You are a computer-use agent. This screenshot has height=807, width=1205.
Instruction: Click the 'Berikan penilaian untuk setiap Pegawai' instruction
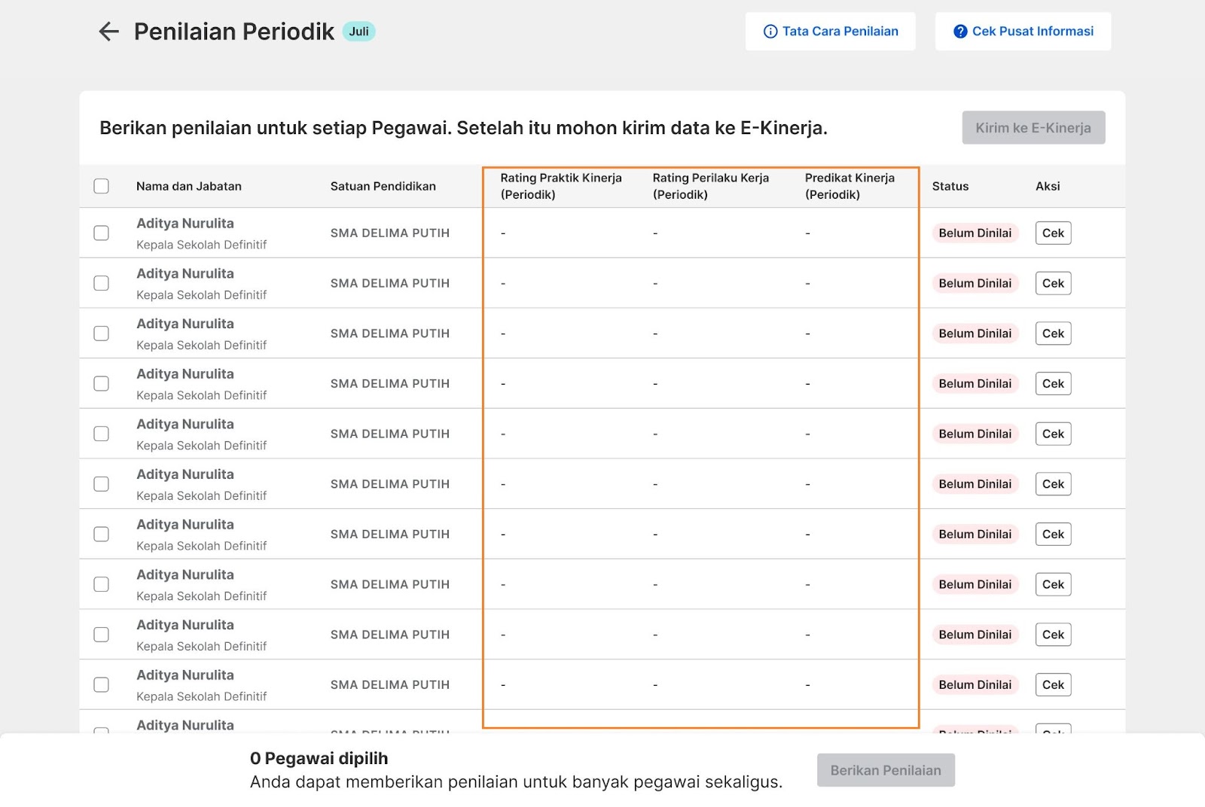[x=463, y=128]
